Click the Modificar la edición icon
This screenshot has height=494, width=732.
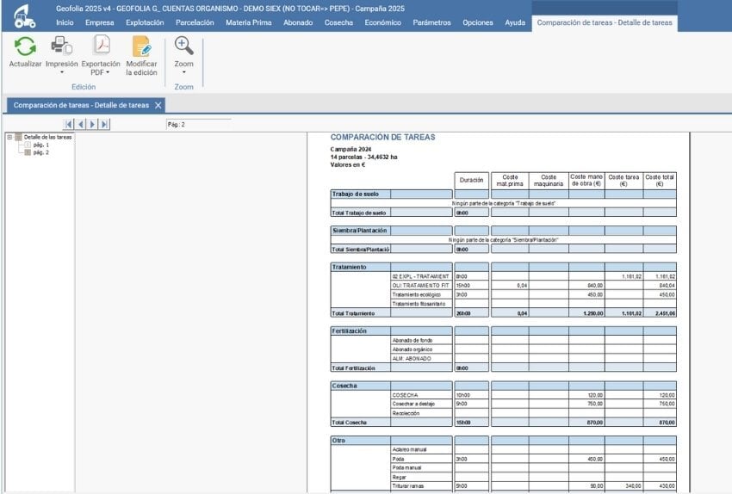(x=141, y=46)
